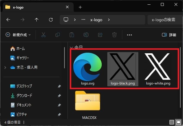Click the Share icon in toolbar
183x126 pixels.
(x=100, y=35)
